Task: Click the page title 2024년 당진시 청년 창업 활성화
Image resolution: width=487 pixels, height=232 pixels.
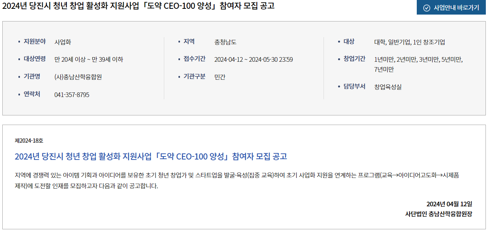Action: click(138, 6)
